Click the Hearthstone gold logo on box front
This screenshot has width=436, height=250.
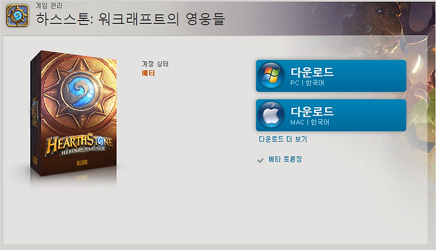point(79,145)
